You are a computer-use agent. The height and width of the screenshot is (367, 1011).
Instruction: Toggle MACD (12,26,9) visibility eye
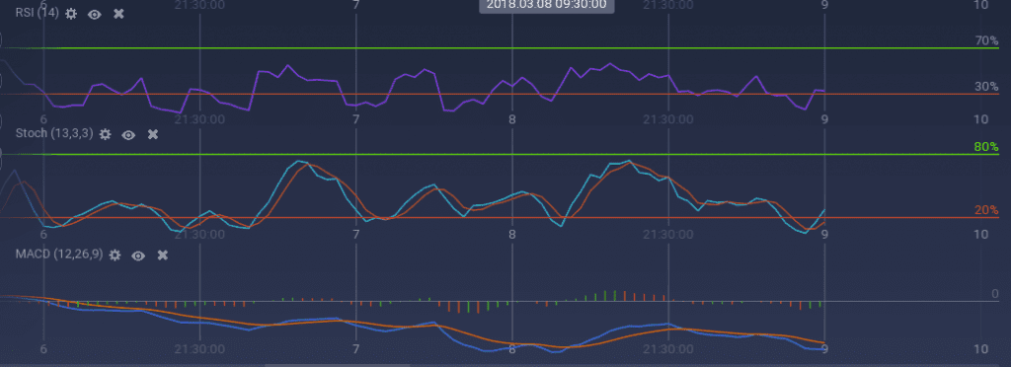coord(138,255)
